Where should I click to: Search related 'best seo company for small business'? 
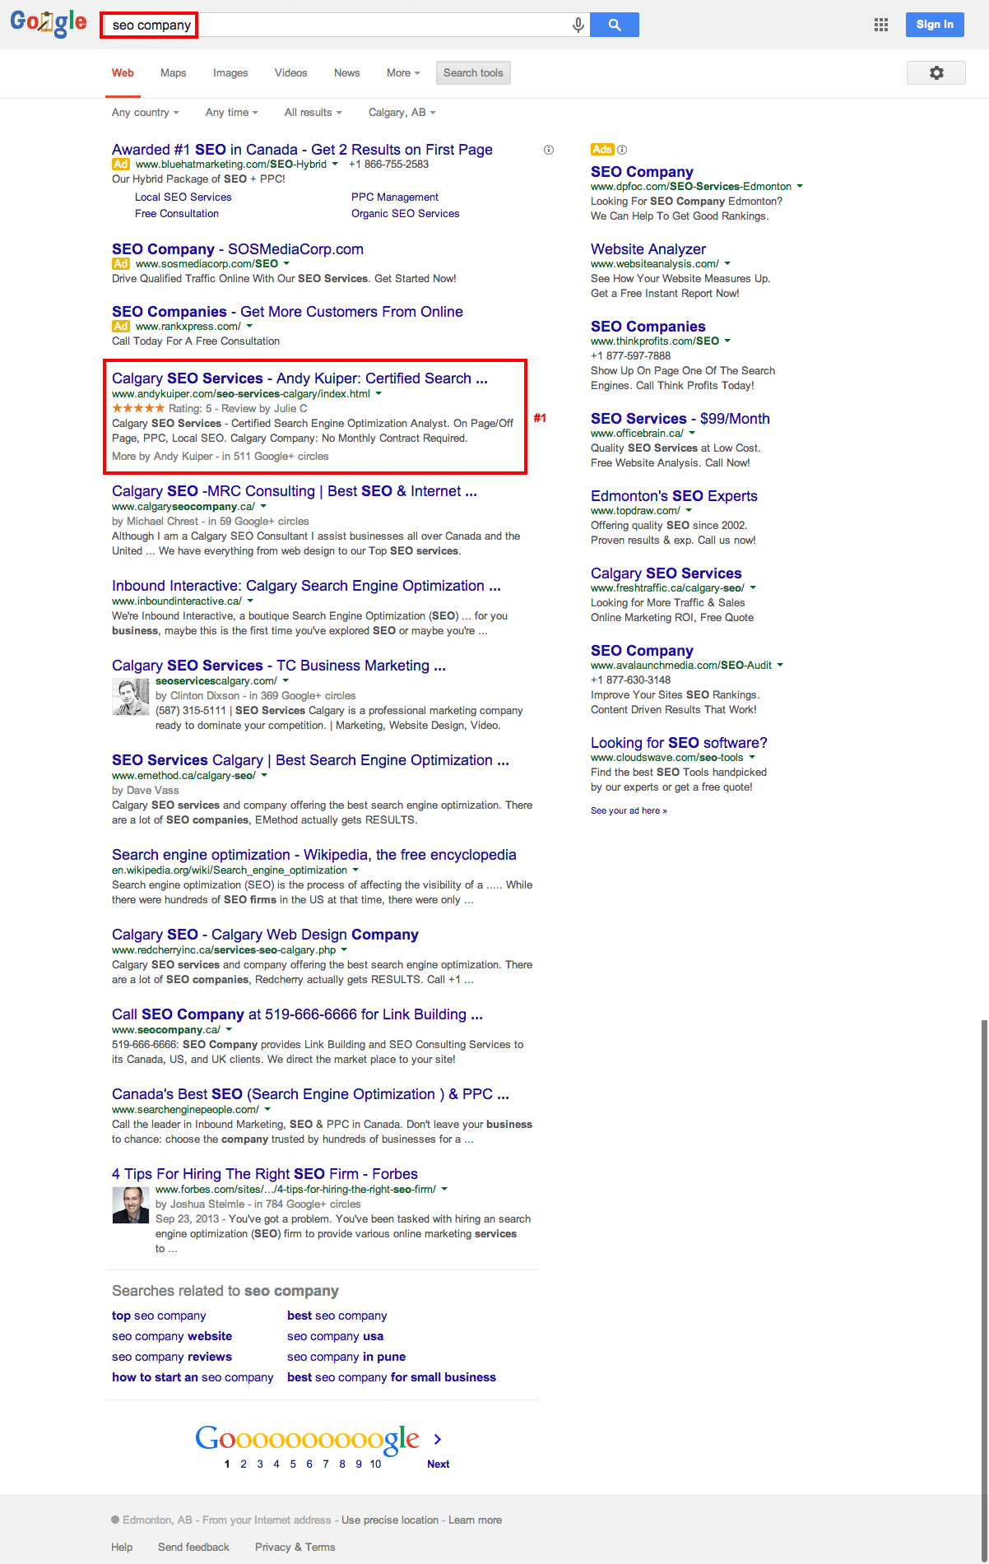pos(392,1378)
